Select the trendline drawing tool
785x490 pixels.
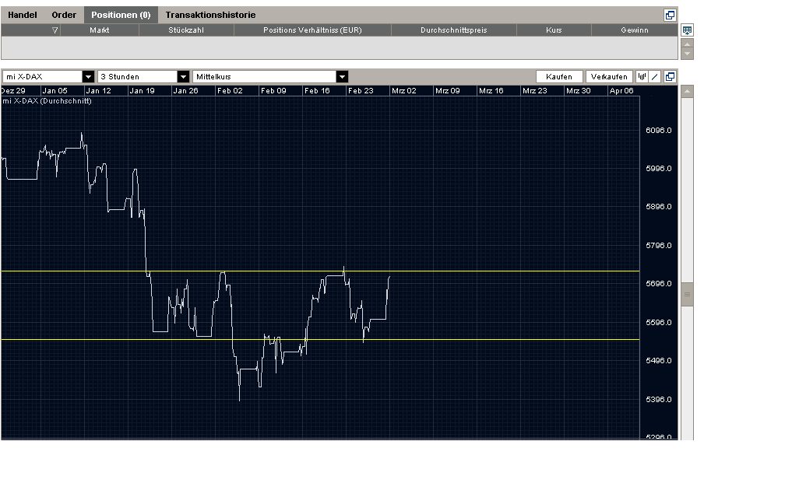tap(656, 76)
